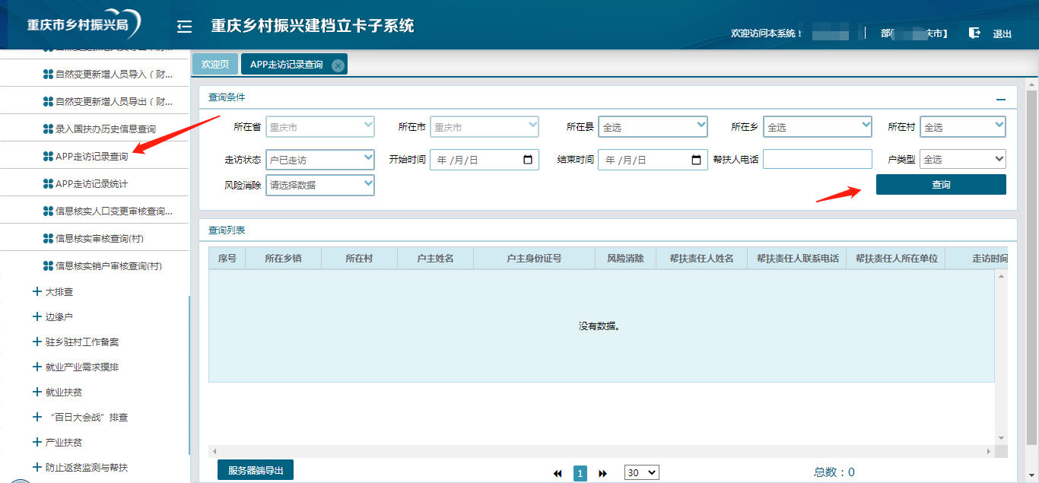Expand the 就业扶贫 menu group

(x=37, y=392)
